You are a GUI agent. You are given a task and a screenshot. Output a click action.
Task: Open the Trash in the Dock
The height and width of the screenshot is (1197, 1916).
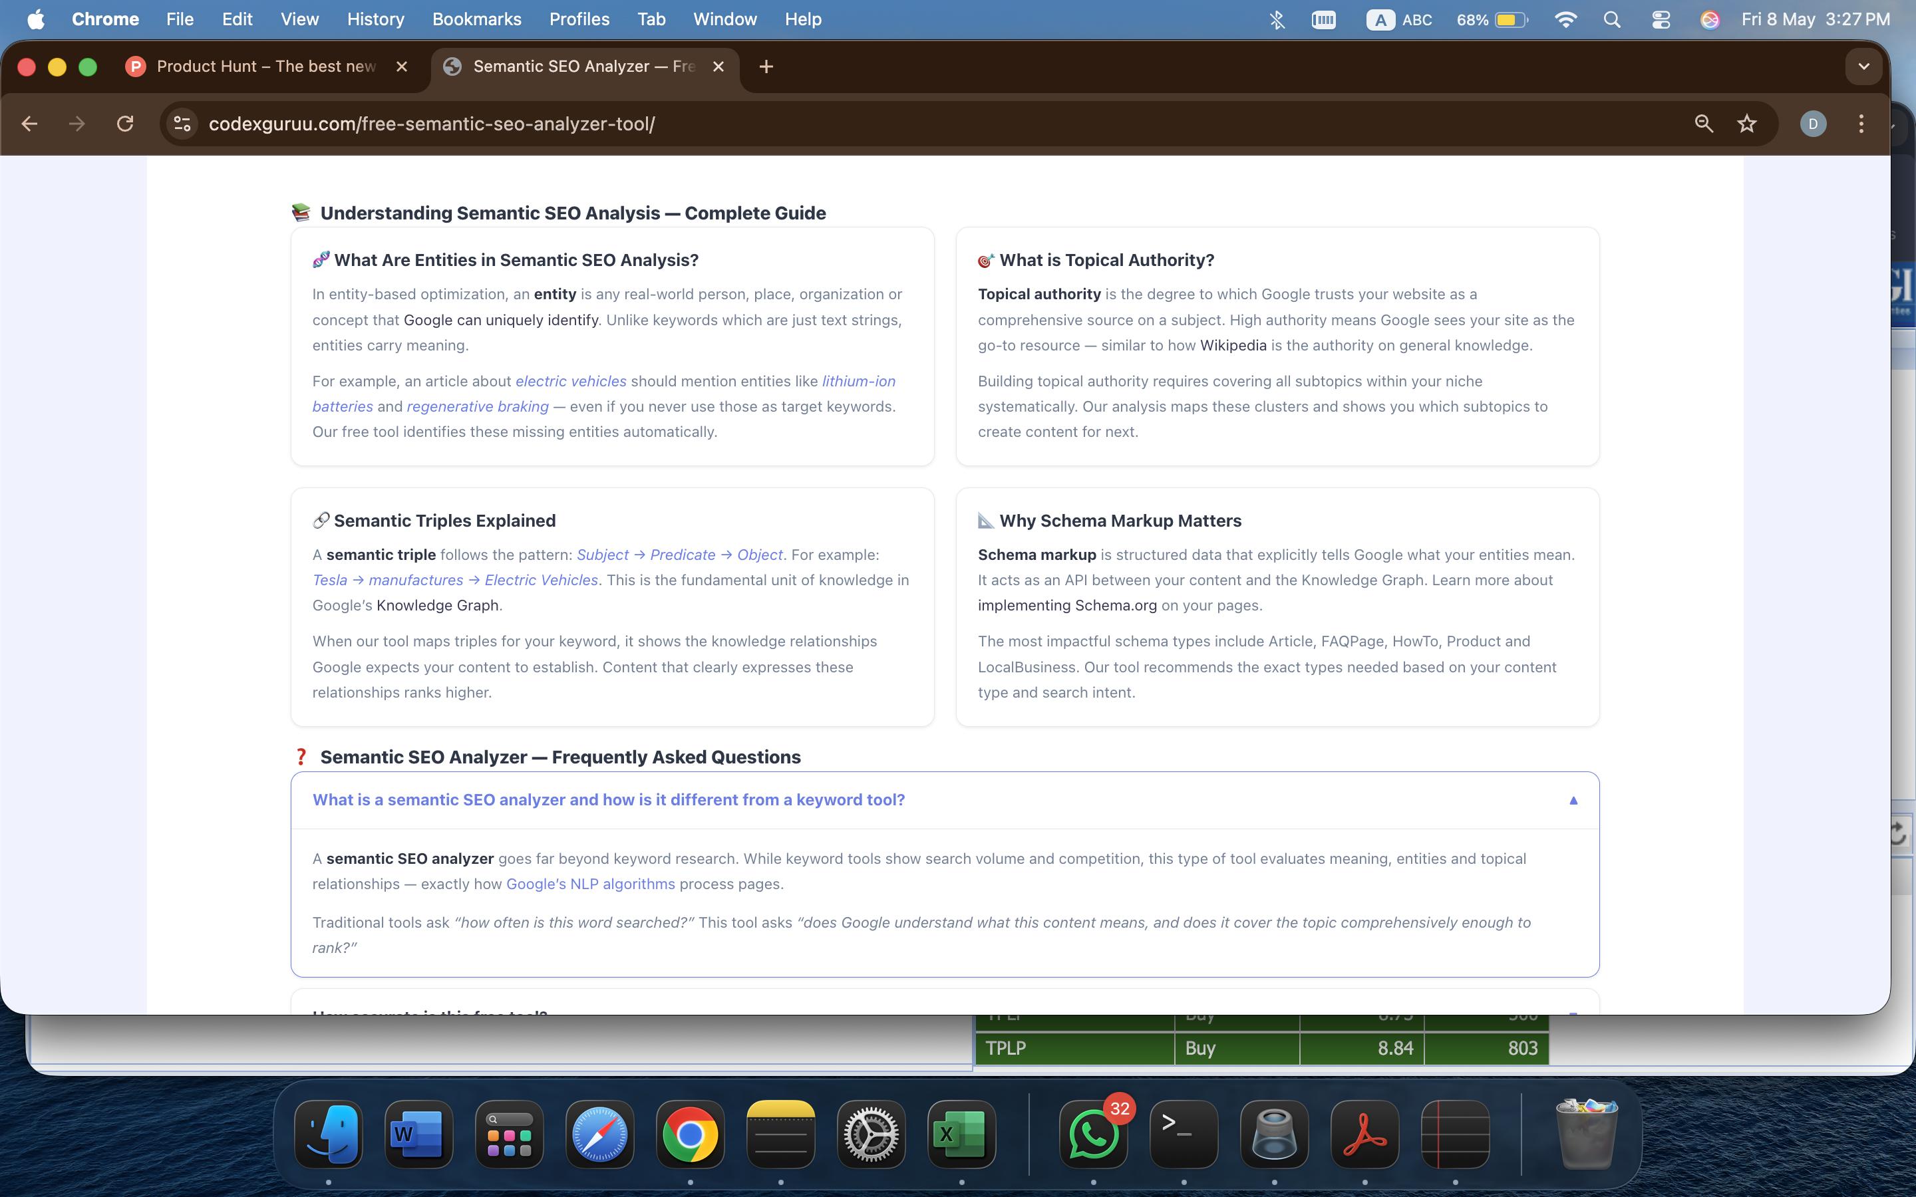(x=1587, y=1134)
